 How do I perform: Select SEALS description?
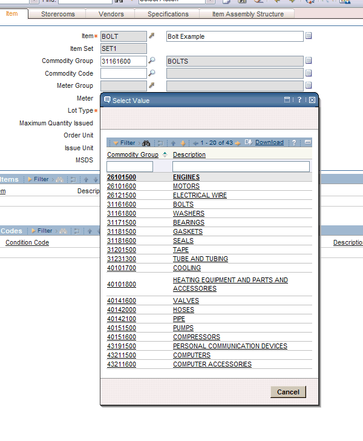(183, 240)
